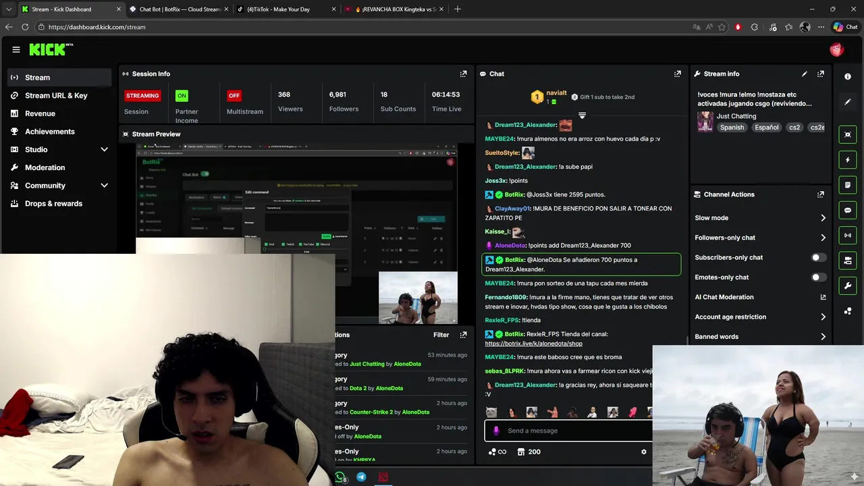Viewport: 864px width, 486px height.
Task: Open Revenue in the sidebar
Action: 59,113
